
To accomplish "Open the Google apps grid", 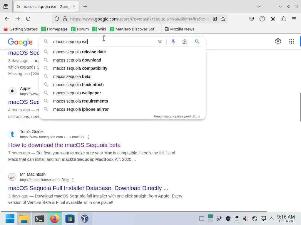I will tap(291, 41).
